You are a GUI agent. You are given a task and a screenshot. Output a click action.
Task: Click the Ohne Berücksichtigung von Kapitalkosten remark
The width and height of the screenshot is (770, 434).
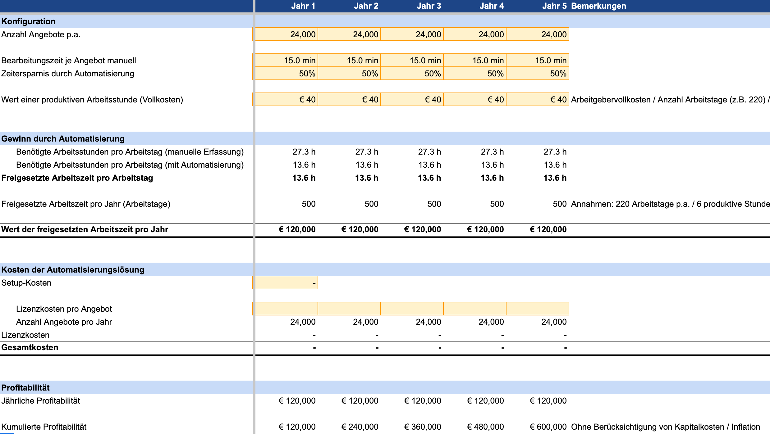(x=666, y=427)
